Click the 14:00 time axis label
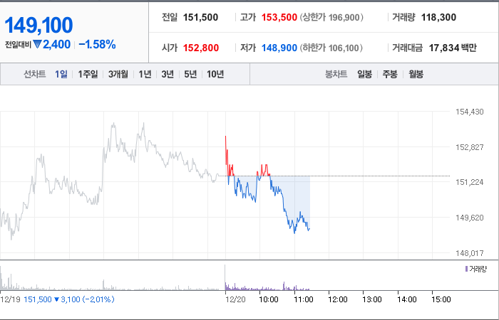The image size is (499, 320). click(x=407, y=299)
